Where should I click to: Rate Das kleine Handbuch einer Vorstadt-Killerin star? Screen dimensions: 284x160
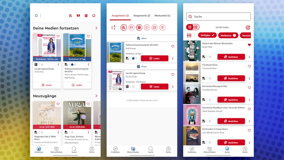click(210, 121)
